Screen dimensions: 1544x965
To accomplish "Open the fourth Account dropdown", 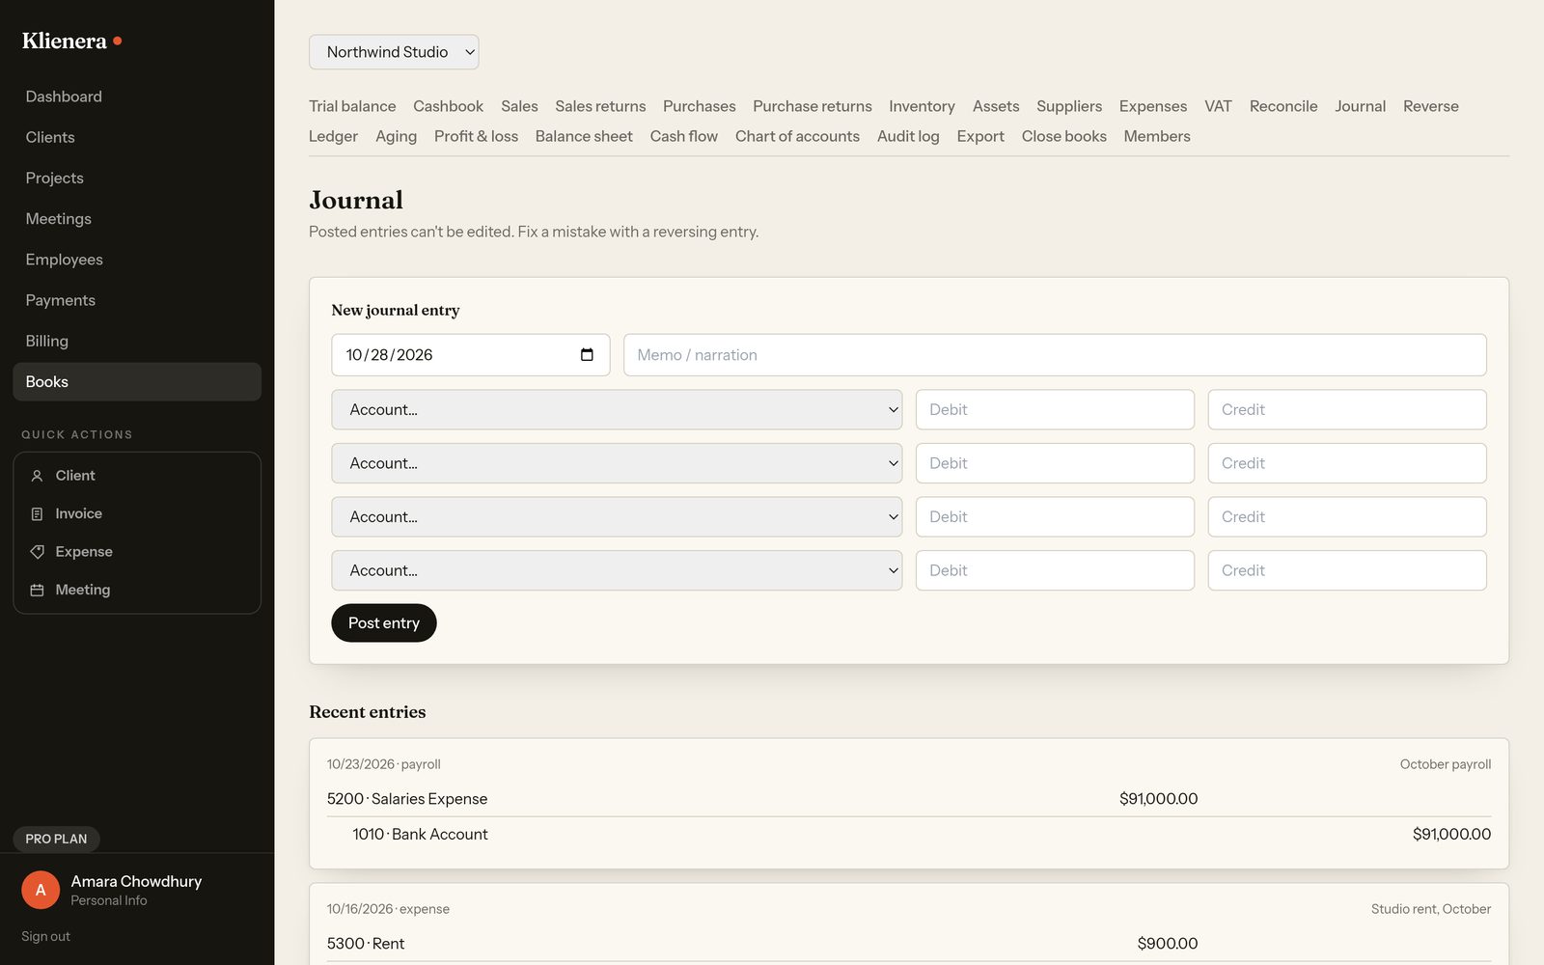I will click(x=617, y=570).
